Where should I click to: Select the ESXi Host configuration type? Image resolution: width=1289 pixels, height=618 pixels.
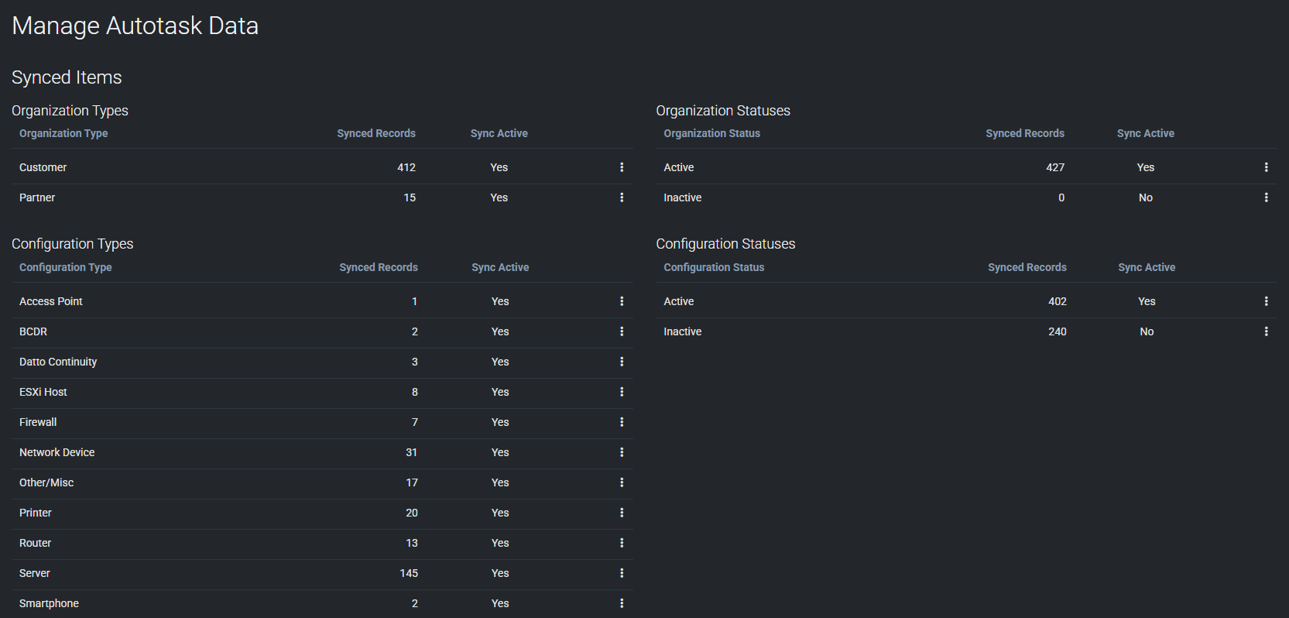[x=43, y=392]
